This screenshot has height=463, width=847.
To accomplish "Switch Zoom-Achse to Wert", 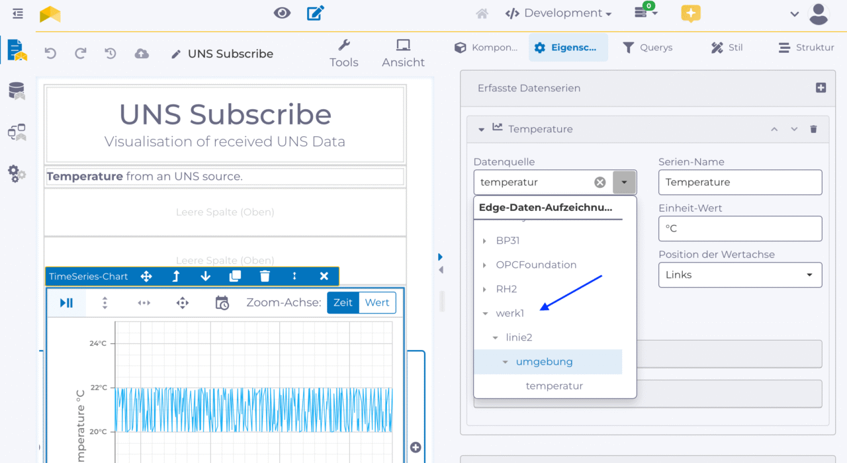I will point(377,302).
